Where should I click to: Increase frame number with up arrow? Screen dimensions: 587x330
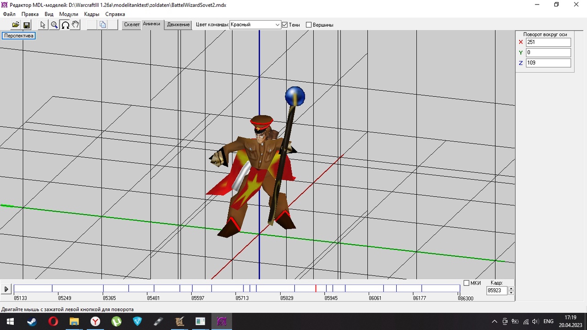click(x=511, y=288)
